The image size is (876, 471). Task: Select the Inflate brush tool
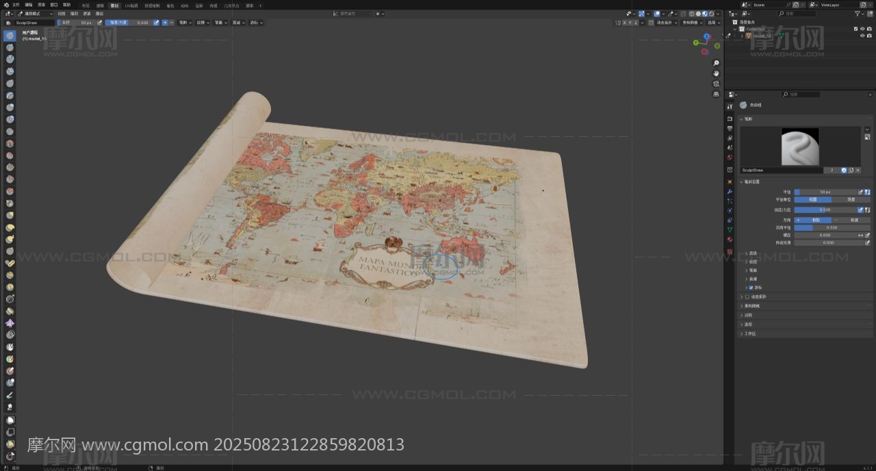[10, 107]
